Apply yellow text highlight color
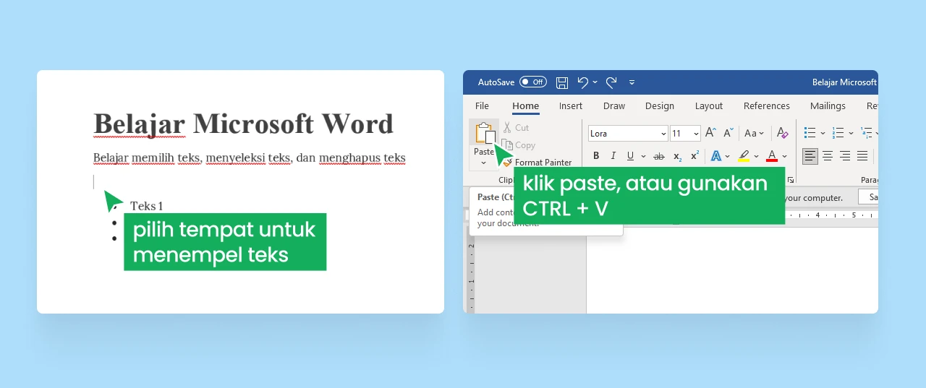Viewport: 926px width, 388px height. coord(744,156)
